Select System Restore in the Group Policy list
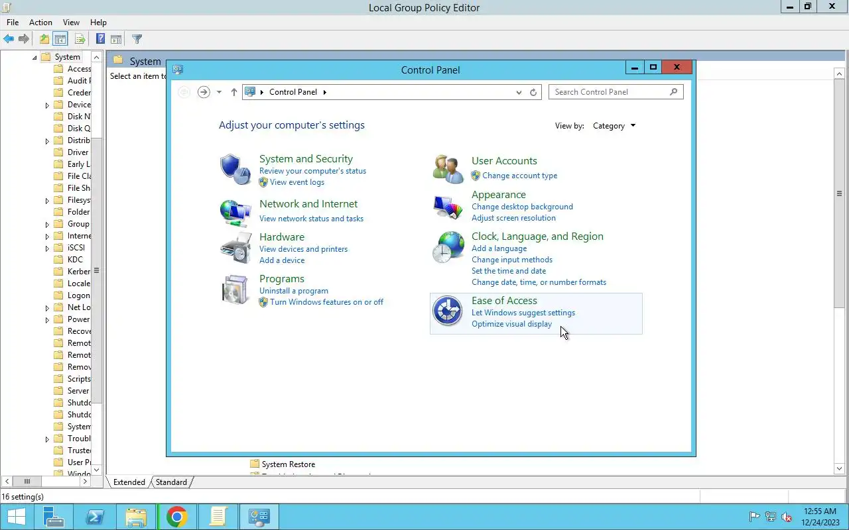 (283, 464)
